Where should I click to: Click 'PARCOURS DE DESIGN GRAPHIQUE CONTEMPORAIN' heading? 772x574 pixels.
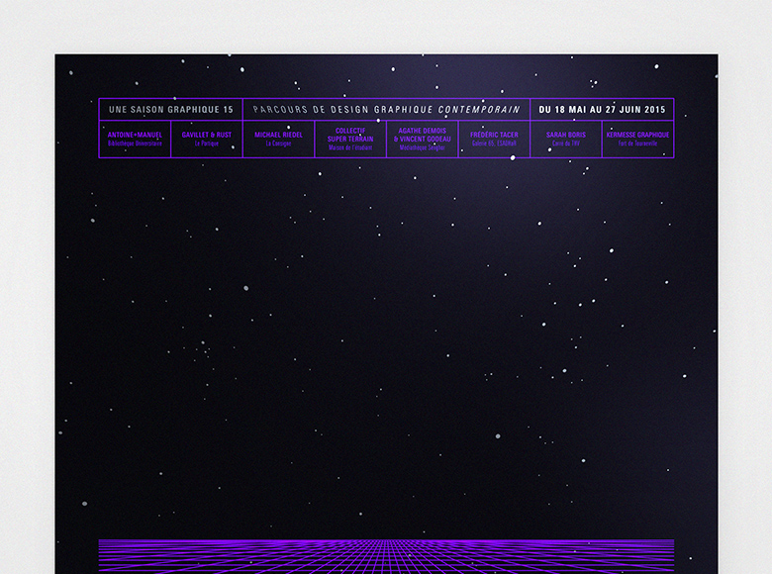pos(386,110)
